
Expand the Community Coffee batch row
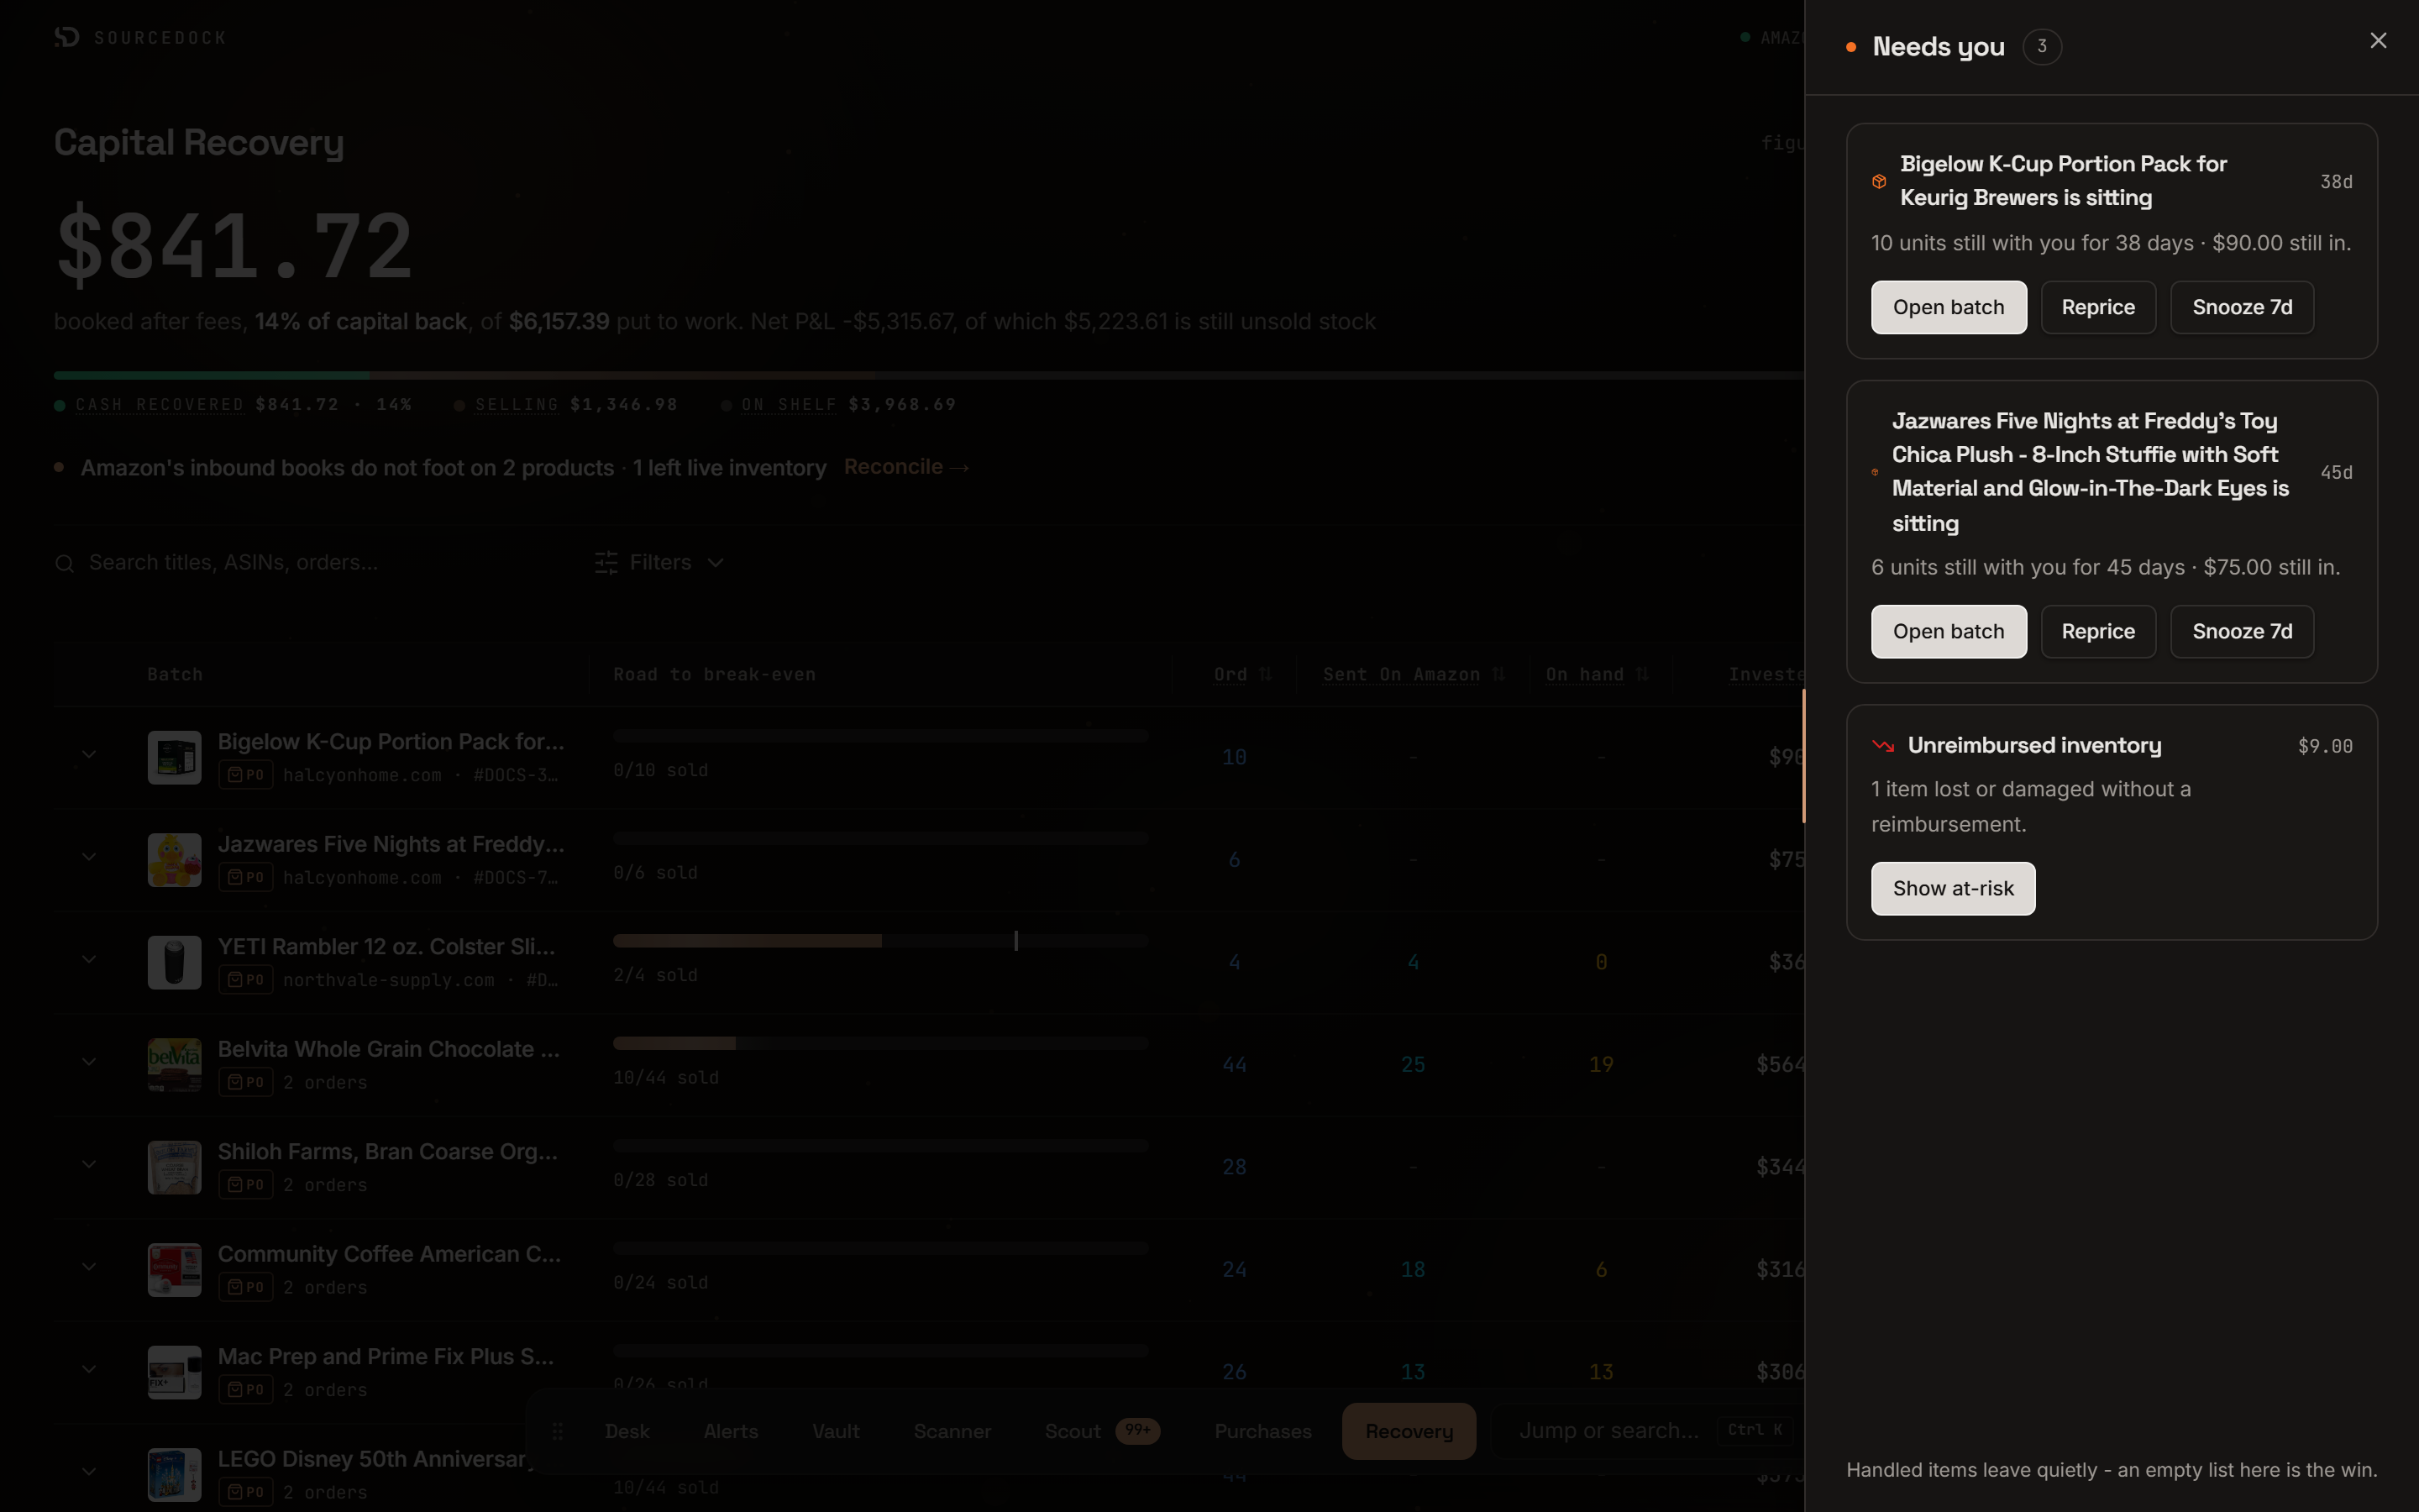[x=89, y=1267]
